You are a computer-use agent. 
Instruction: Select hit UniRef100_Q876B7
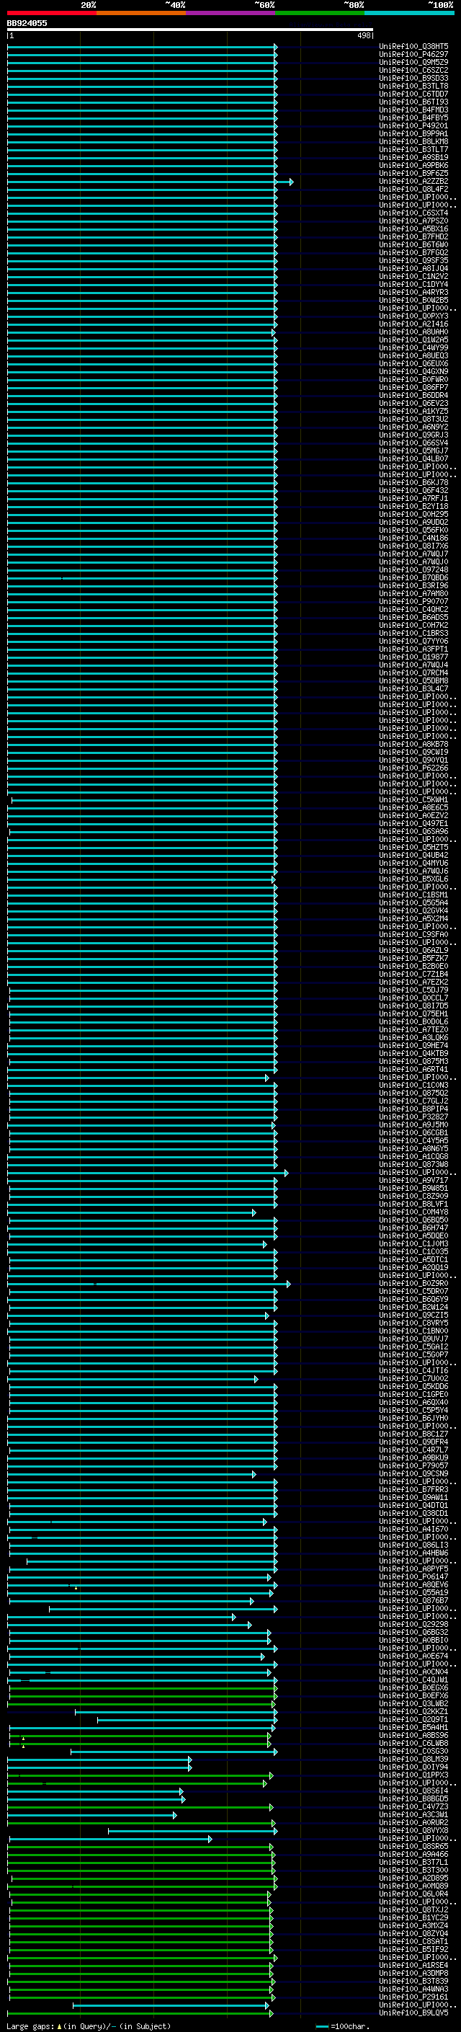pyautogui.click(x=413, y=1600)
